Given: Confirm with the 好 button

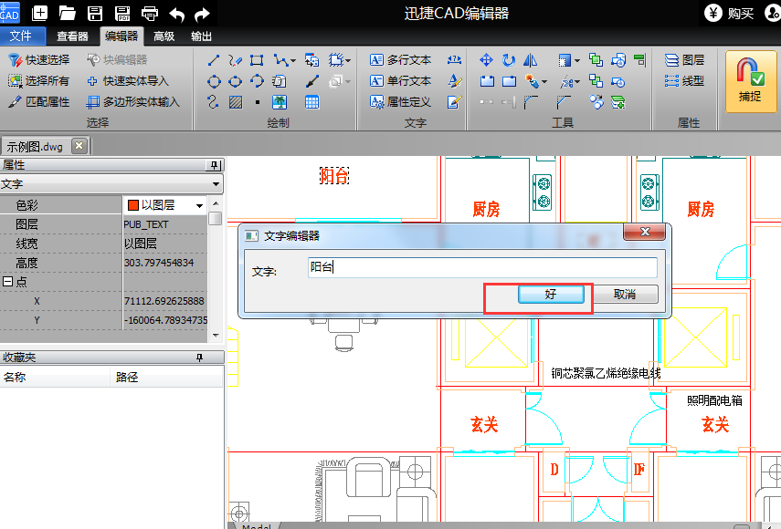Looking at the screenshot, I should [551, 295].
